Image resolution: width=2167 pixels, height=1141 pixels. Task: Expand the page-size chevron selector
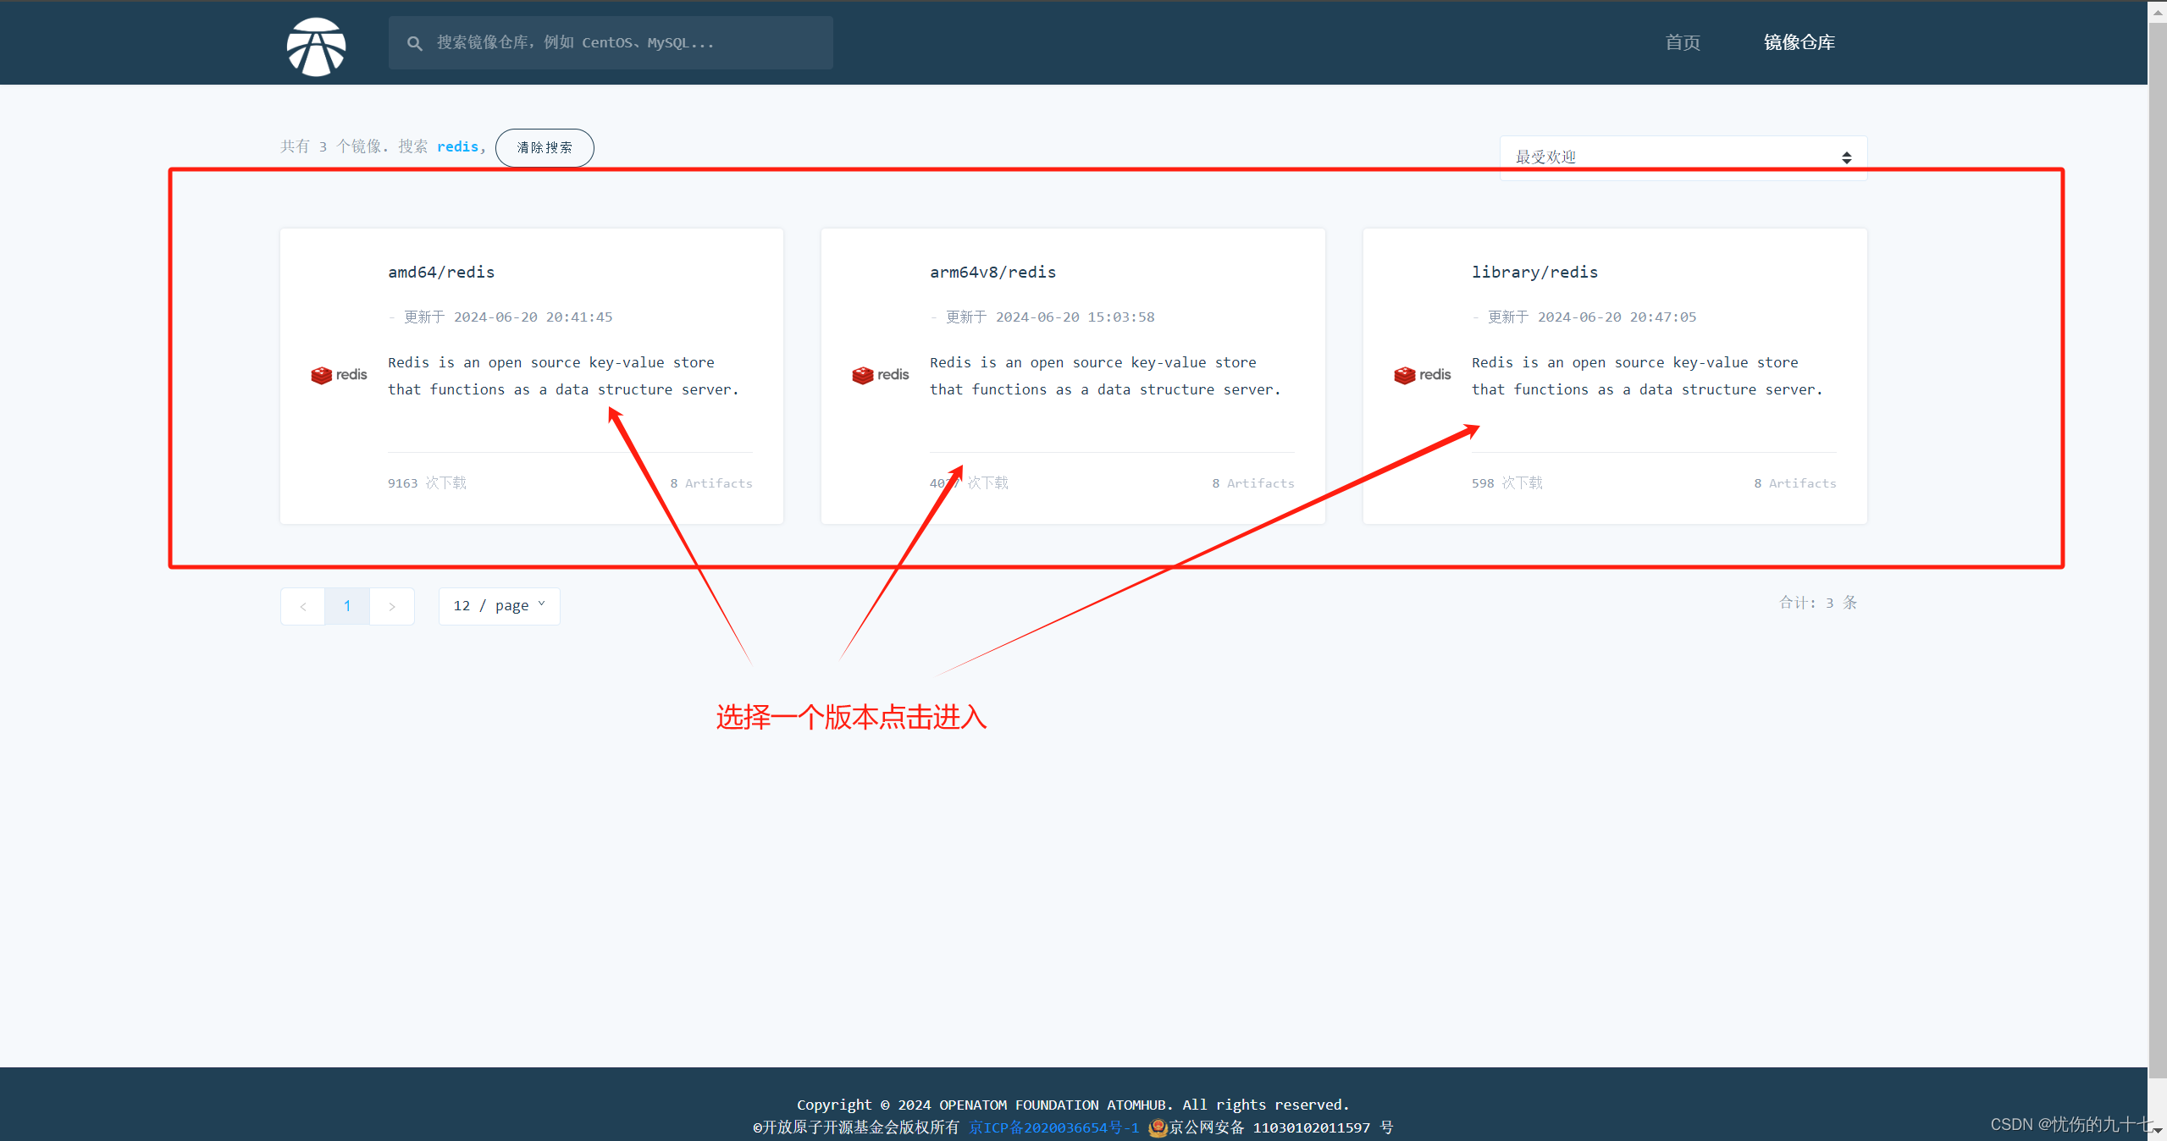tap(541, 604)
